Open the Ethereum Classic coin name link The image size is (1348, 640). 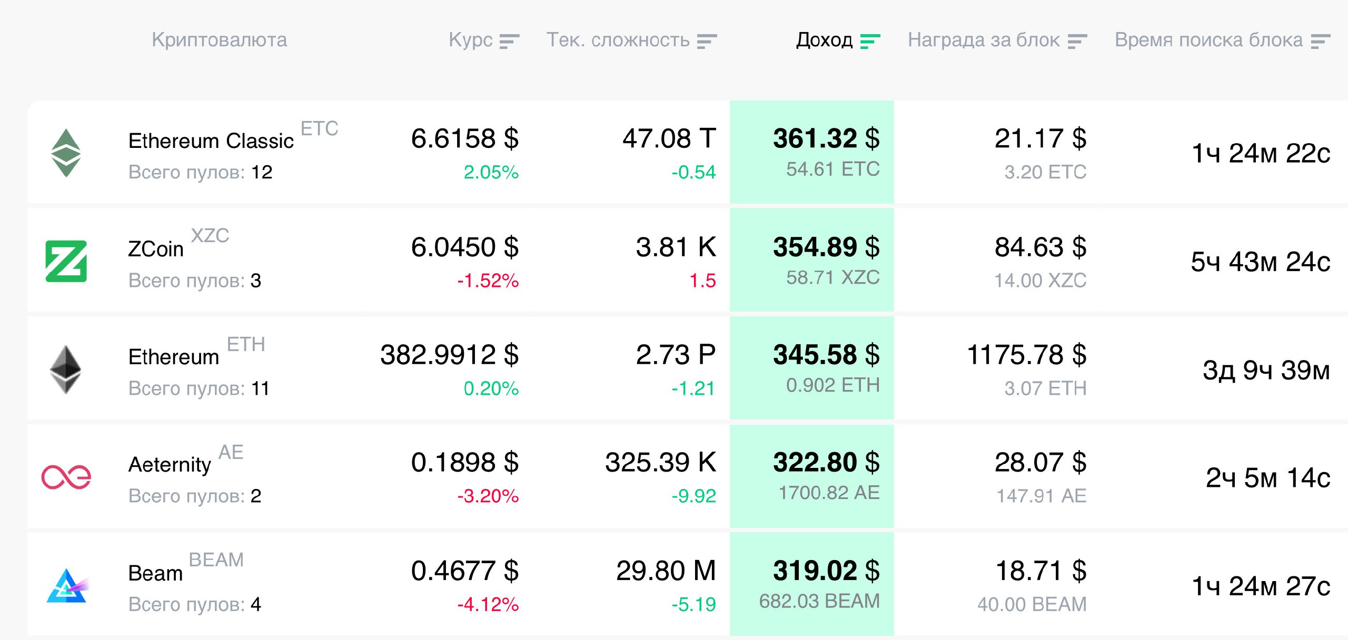[x=211, y=141]
